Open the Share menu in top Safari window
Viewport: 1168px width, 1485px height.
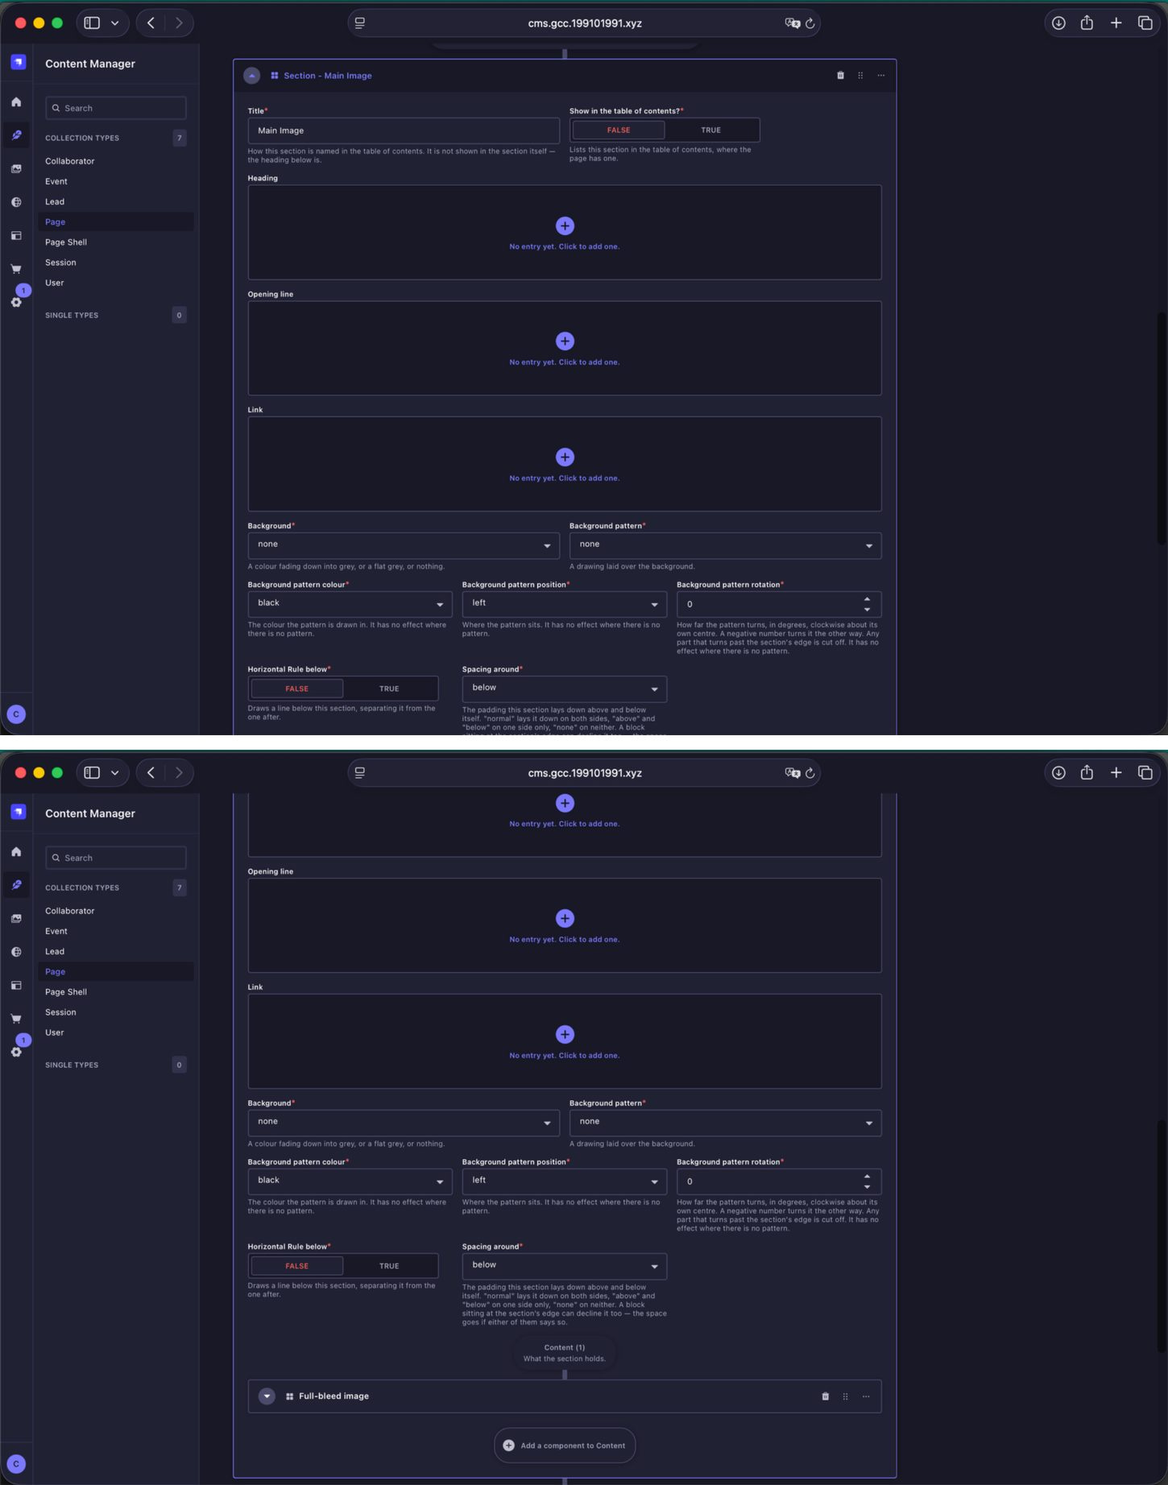pos(1087,23)
